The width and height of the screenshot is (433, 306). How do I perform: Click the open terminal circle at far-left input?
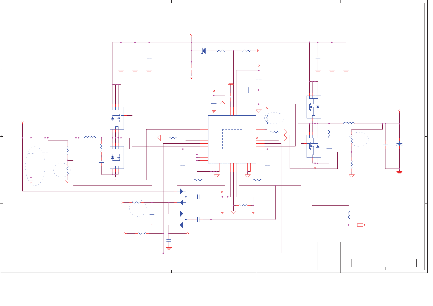[x=23, y=122]
